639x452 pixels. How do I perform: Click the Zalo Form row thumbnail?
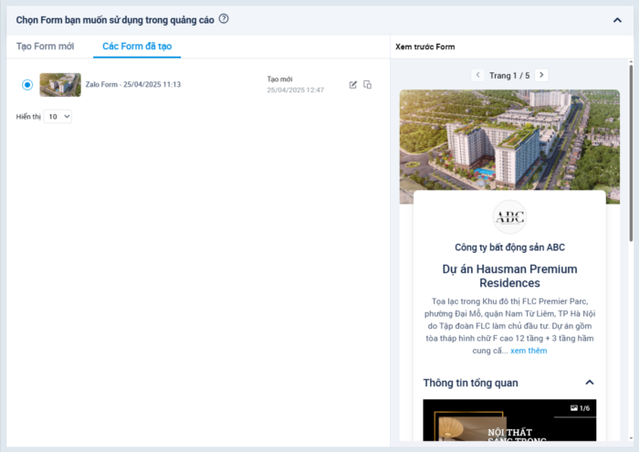click(x=60, y=85)
